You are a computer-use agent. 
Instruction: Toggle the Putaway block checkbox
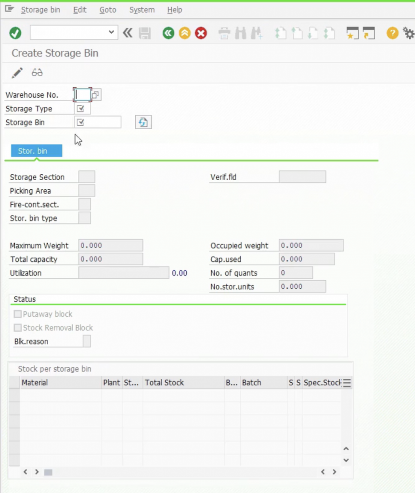pos(18,314)
